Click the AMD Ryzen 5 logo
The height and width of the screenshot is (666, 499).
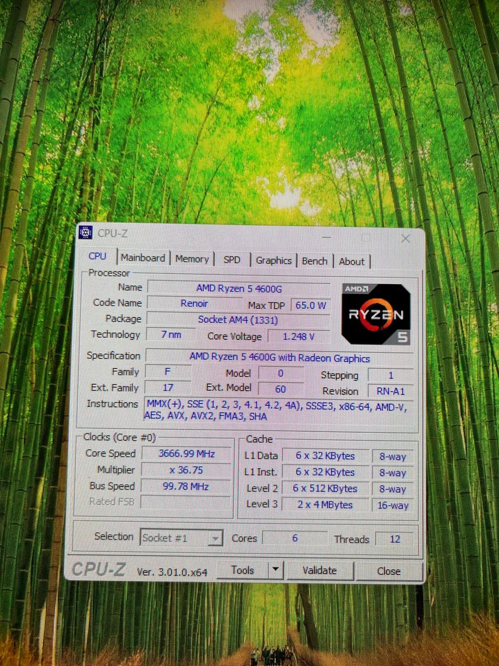tap(376, 314)
